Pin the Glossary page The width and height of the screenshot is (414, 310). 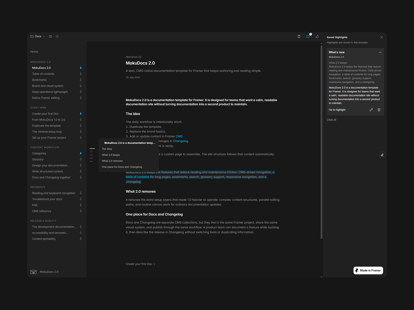pyautogui.click(x=80, y=159)
